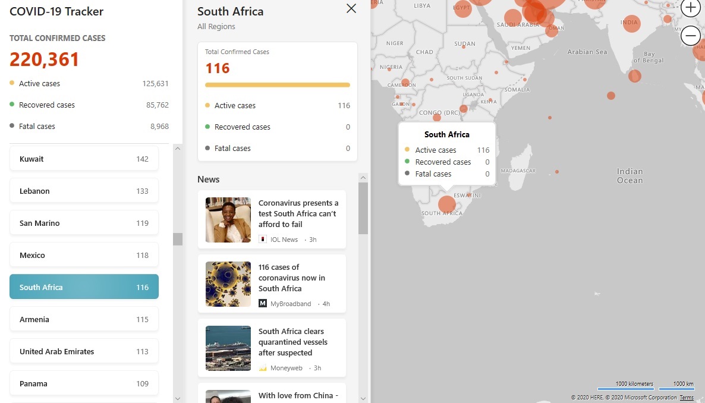The height and width of the screenshot is (403, 705).
Task: Click the yellow confirmed cases progress bar
Action: click(x=278, y=85)
